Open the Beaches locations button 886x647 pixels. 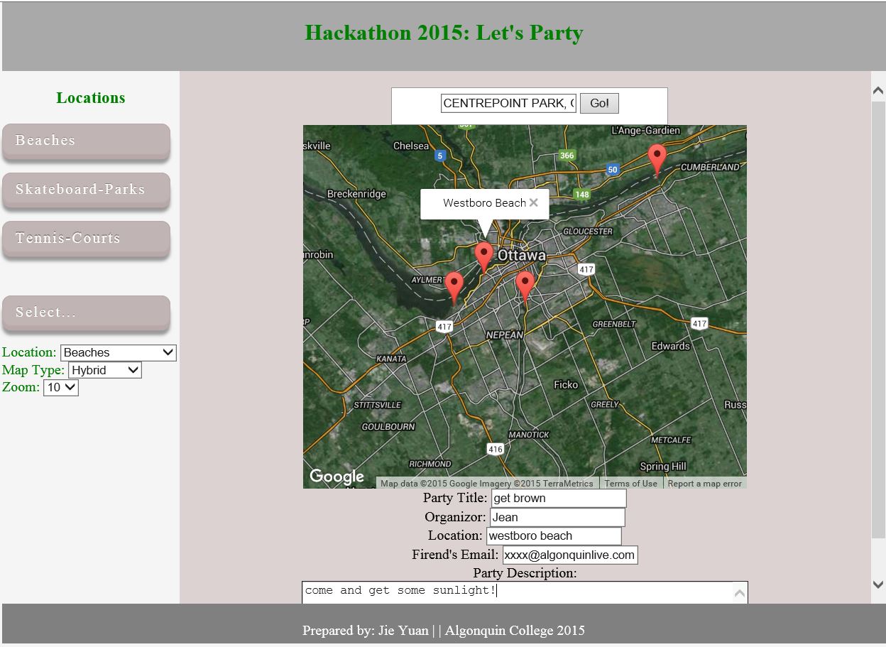tap(86, 141)
